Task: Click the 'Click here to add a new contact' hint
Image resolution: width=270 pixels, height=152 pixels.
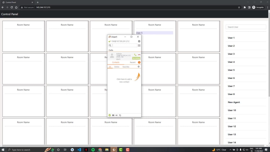Action: (124, 80)
